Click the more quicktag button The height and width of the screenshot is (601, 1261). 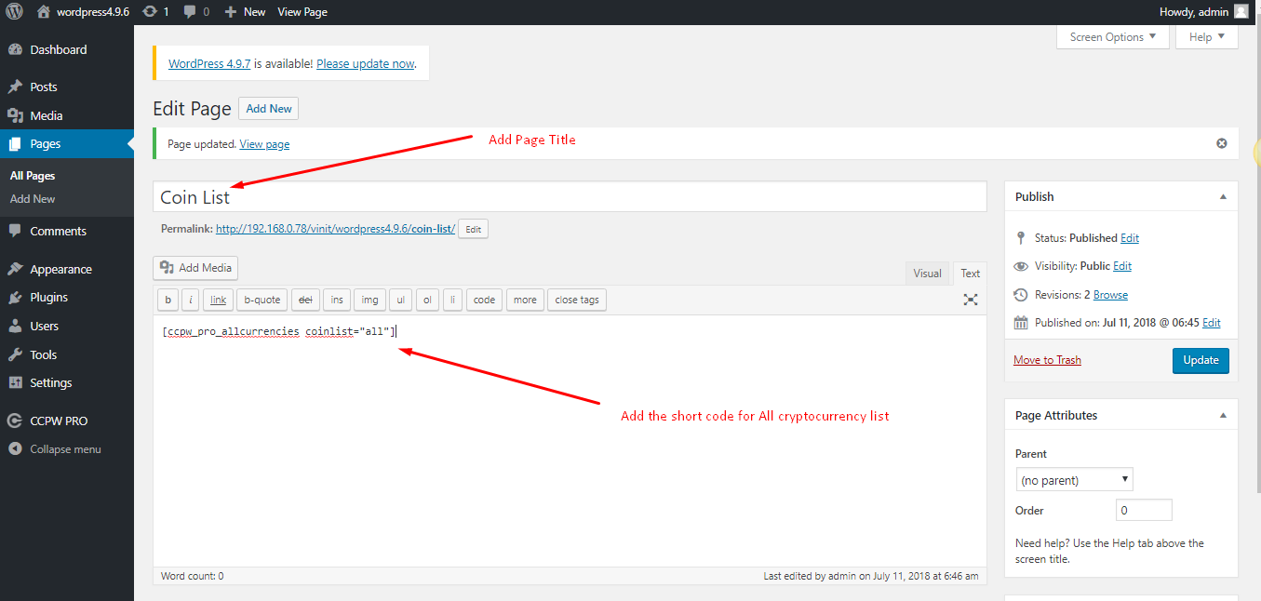pos(525,300)
